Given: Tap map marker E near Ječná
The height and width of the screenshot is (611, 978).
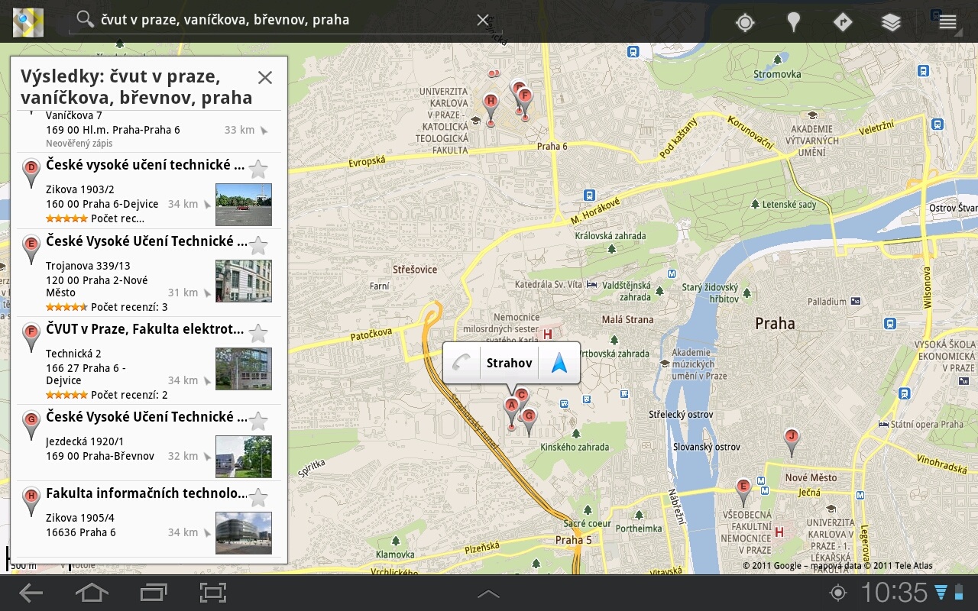Looking at the screenshot, I should (743, 490).
